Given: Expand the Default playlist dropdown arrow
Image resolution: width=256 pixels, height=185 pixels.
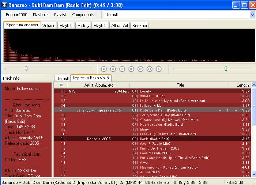Looking at the screenshot, I should (252, 15).
